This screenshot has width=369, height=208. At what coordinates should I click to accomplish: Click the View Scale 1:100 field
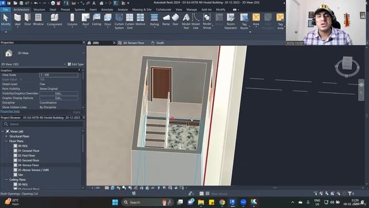point(59,75)
